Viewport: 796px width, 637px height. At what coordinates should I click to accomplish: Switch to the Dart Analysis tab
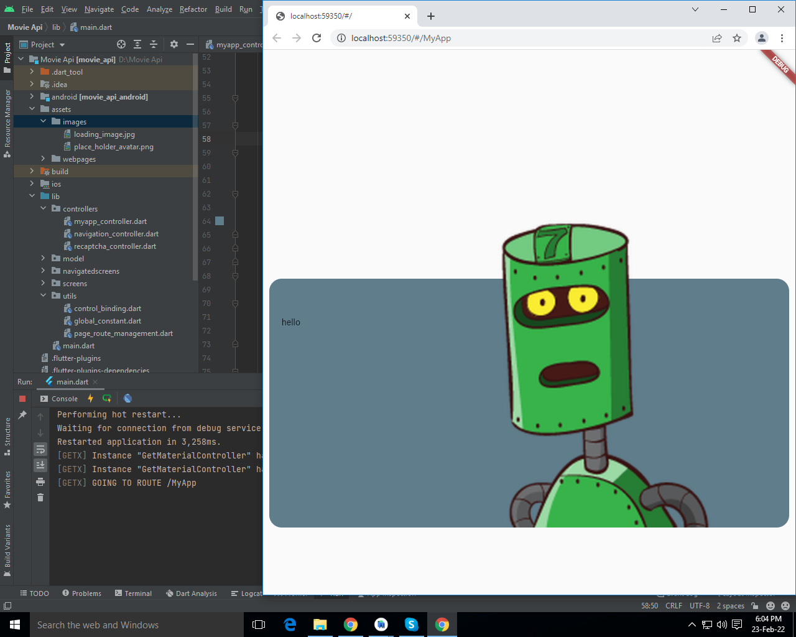[x=191, y=593]
